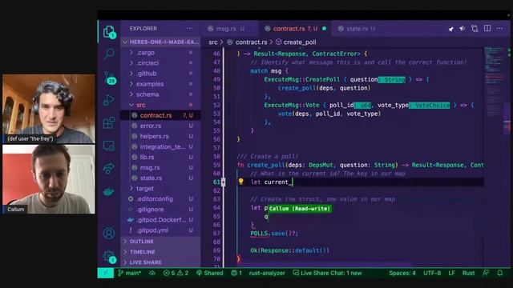Open Live Share Chat: 1 new

click(x=327, y=273)
